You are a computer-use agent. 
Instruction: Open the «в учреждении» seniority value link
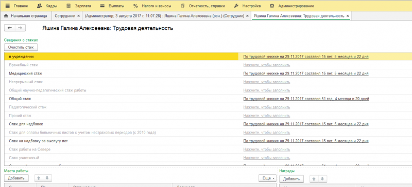coord(306,57)
